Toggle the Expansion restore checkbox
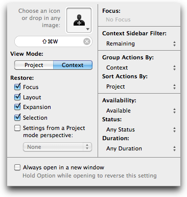Viewport: 187px width, 197px height. pyautogui.click(x=17, y=107)
